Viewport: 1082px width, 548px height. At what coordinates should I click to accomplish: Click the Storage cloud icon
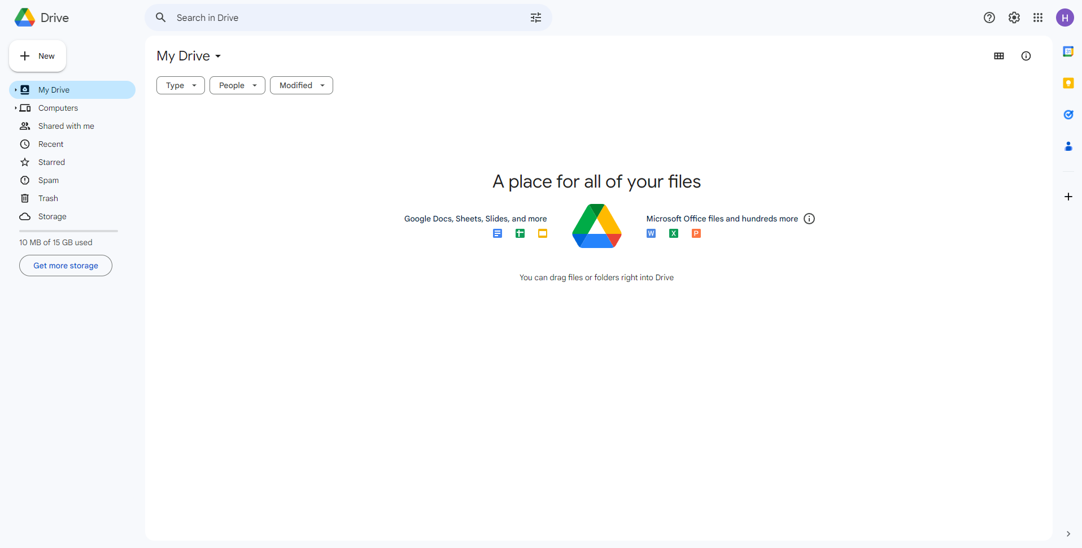(25, 216)
